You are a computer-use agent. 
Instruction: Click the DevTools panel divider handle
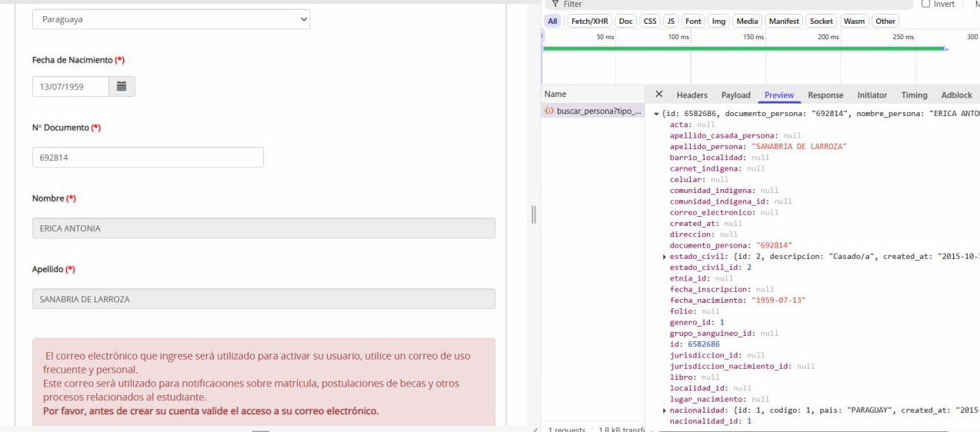coord(534,214)
